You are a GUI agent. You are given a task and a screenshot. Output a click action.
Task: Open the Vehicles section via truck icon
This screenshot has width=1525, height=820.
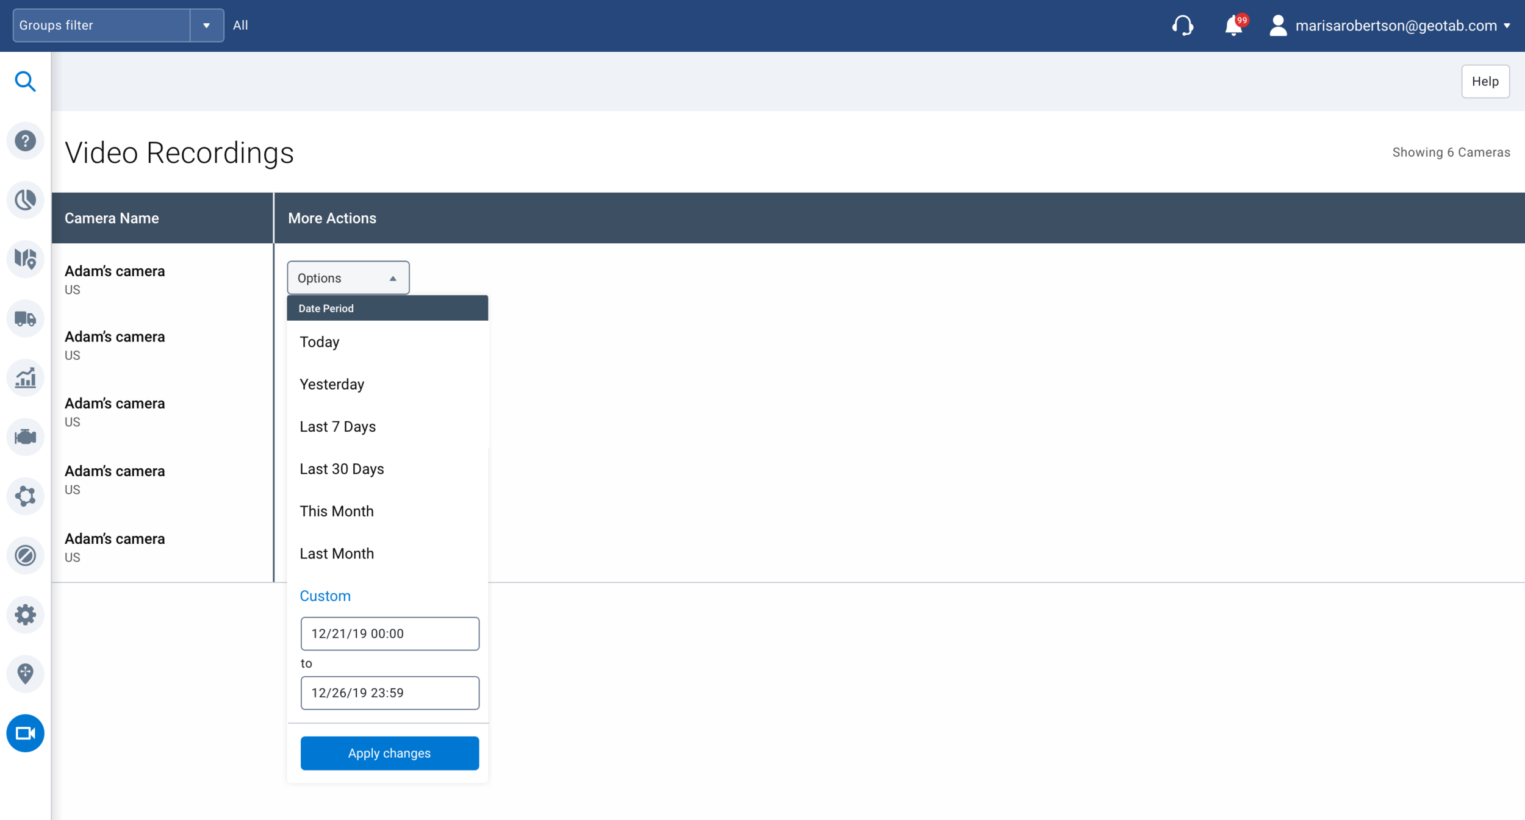26,318
